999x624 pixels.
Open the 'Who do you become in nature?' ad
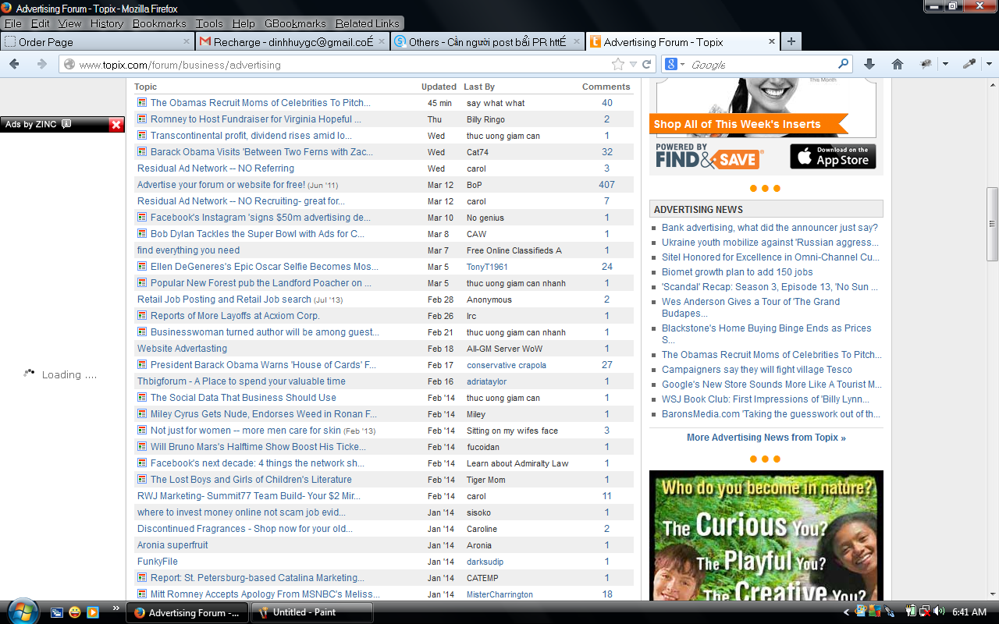766,535
